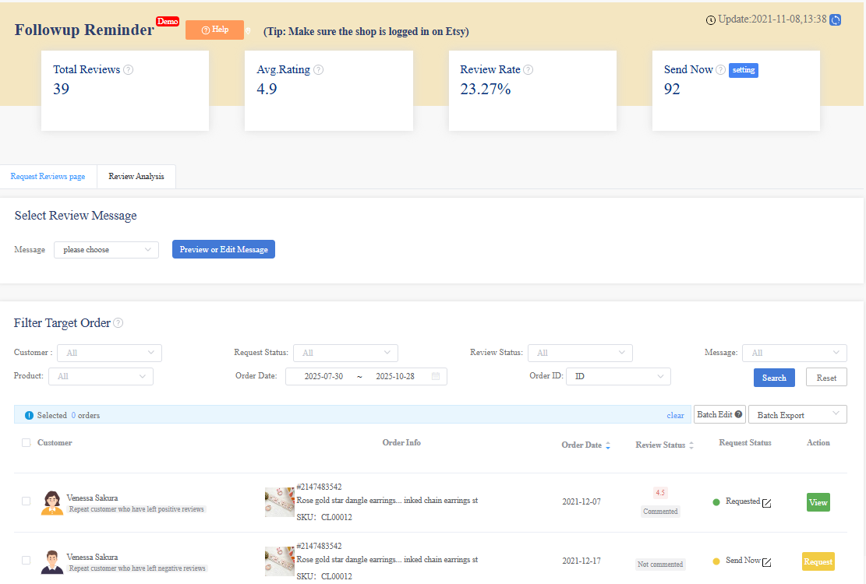
Task: Expand the Review Status filter dropdown
Action: 580,353
